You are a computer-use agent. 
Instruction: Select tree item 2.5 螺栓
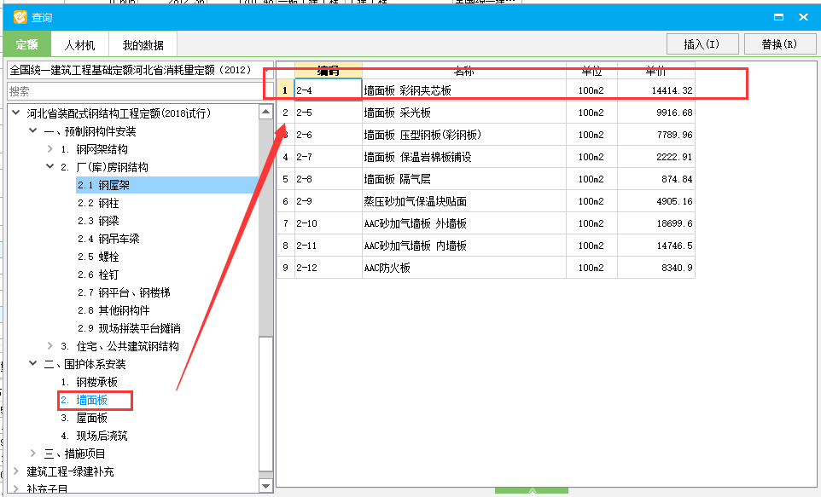(98, 257)
